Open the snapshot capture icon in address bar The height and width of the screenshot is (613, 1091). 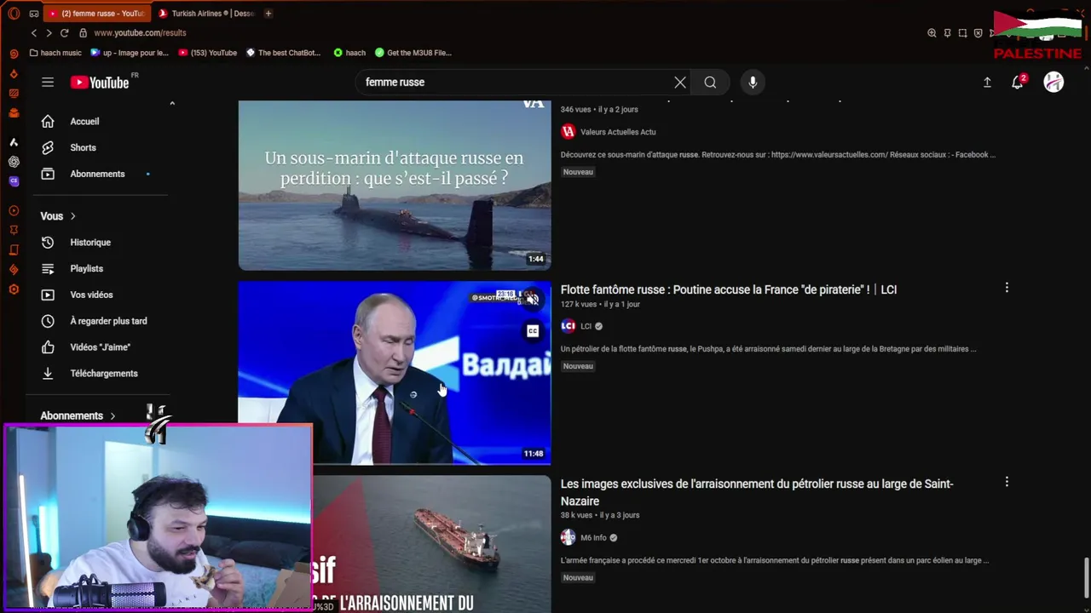[963, 32]
